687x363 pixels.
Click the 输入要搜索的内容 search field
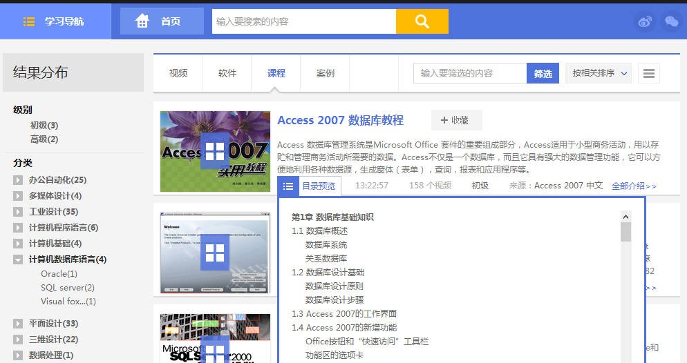click(304, 21)
